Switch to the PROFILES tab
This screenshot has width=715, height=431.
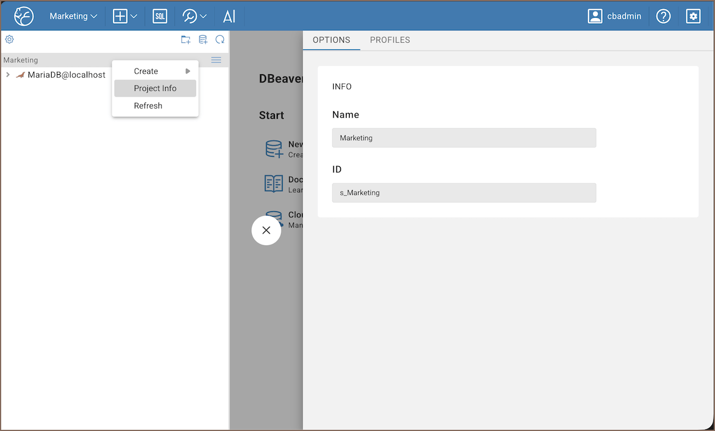pos(390,40)
